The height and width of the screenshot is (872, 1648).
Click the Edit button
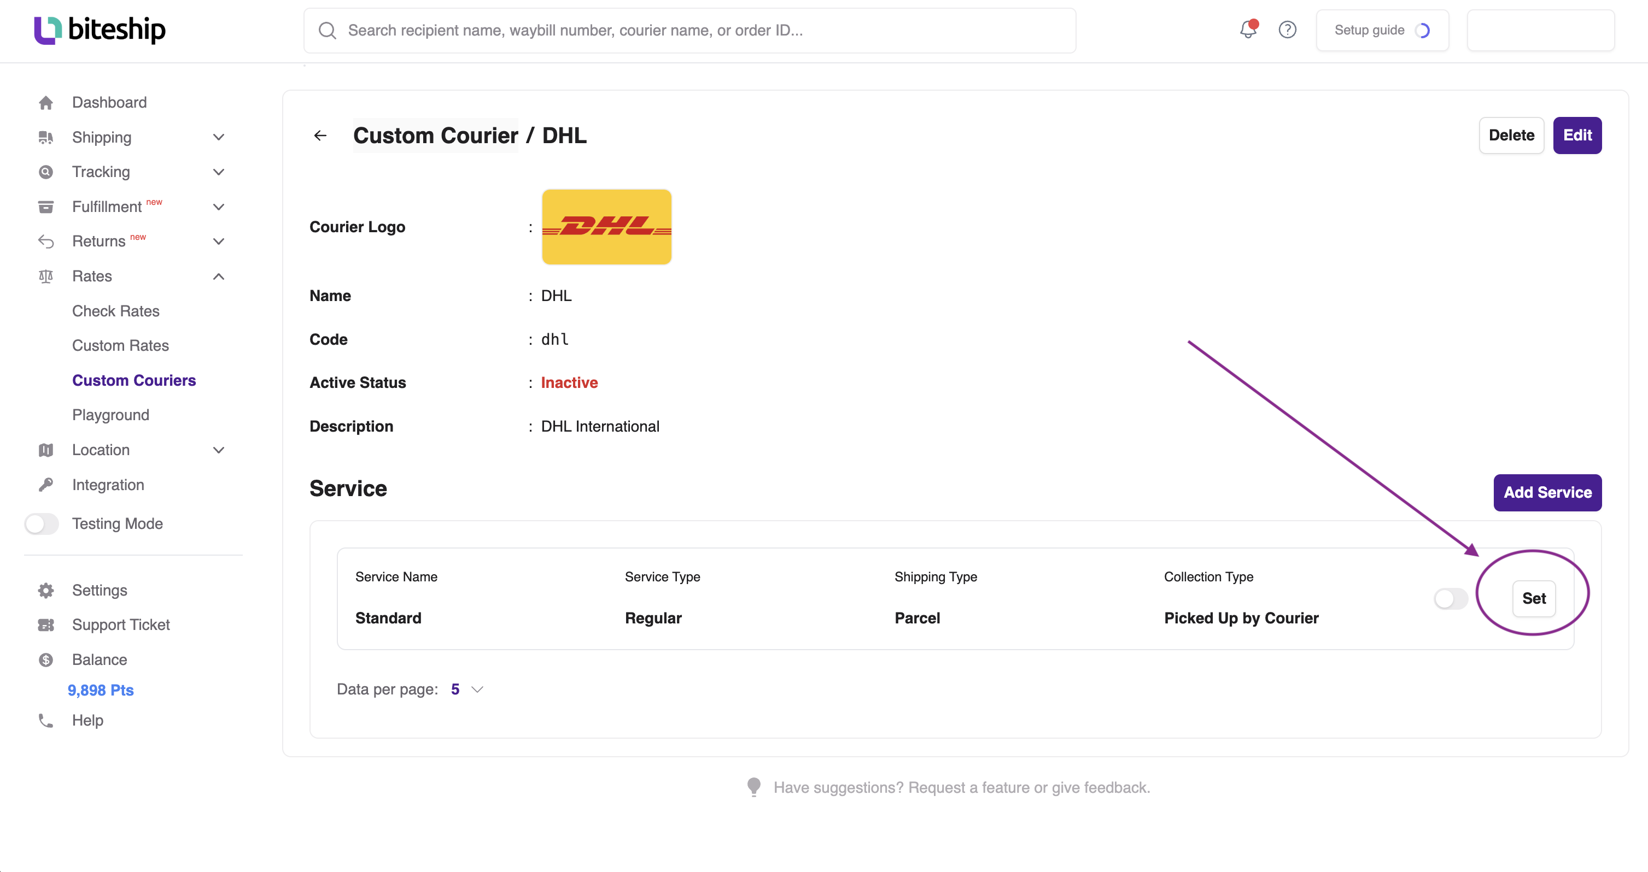click(x=1577, y=135)
